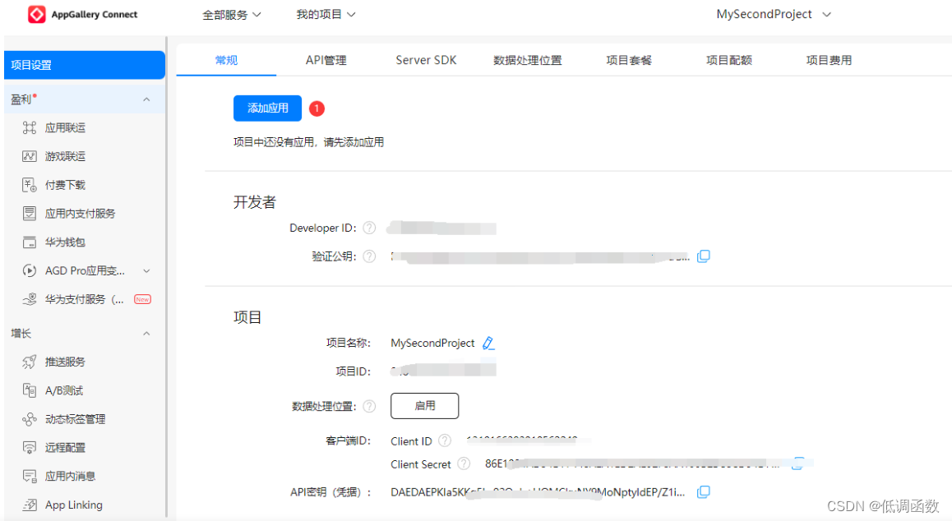
Task: Collapse the 盈利 sidebar section
Action: pos(146,99)
